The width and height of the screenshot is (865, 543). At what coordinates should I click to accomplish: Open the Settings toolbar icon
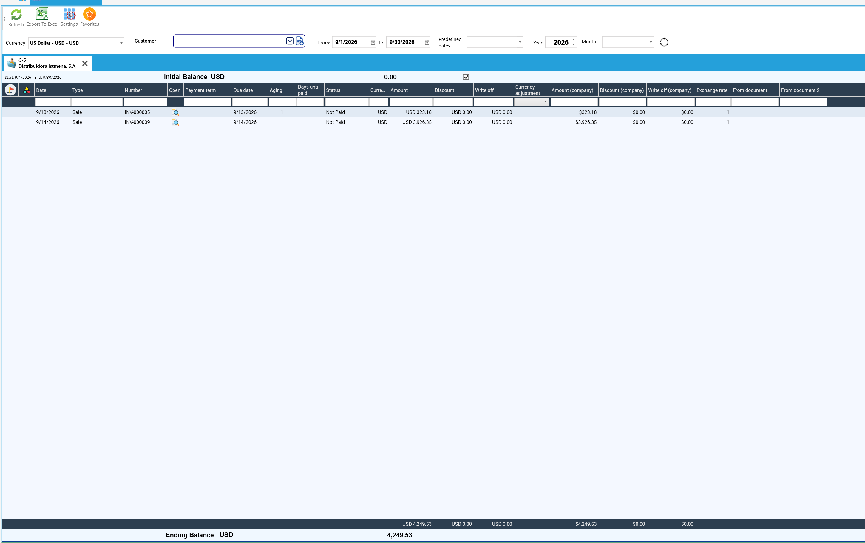click(69, 18)
